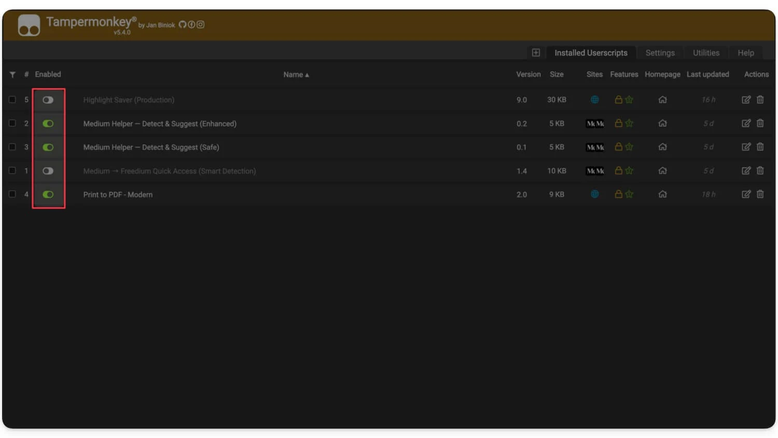Click the Instagram icon next to Tampermonkey title
The image size is (778, 438).
click(x=200, y=24)
